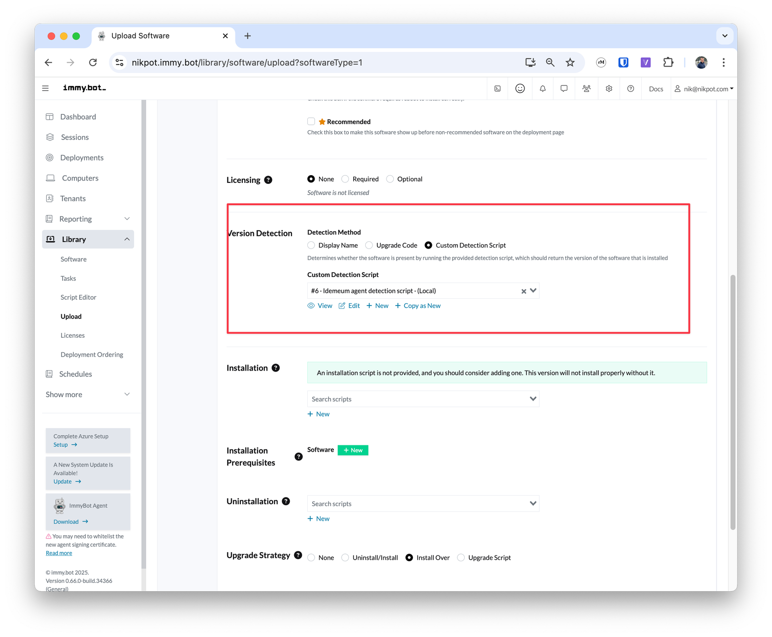The image size is (772, 637).
Task: Add new prerequisite Software button
Action: [x=353, y=450]
